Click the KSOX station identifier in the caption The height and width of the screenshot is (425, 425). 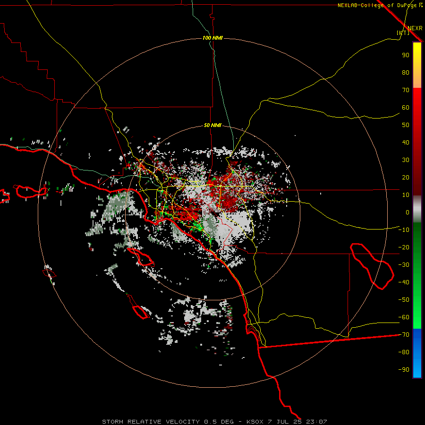click(x=255, y=422)
